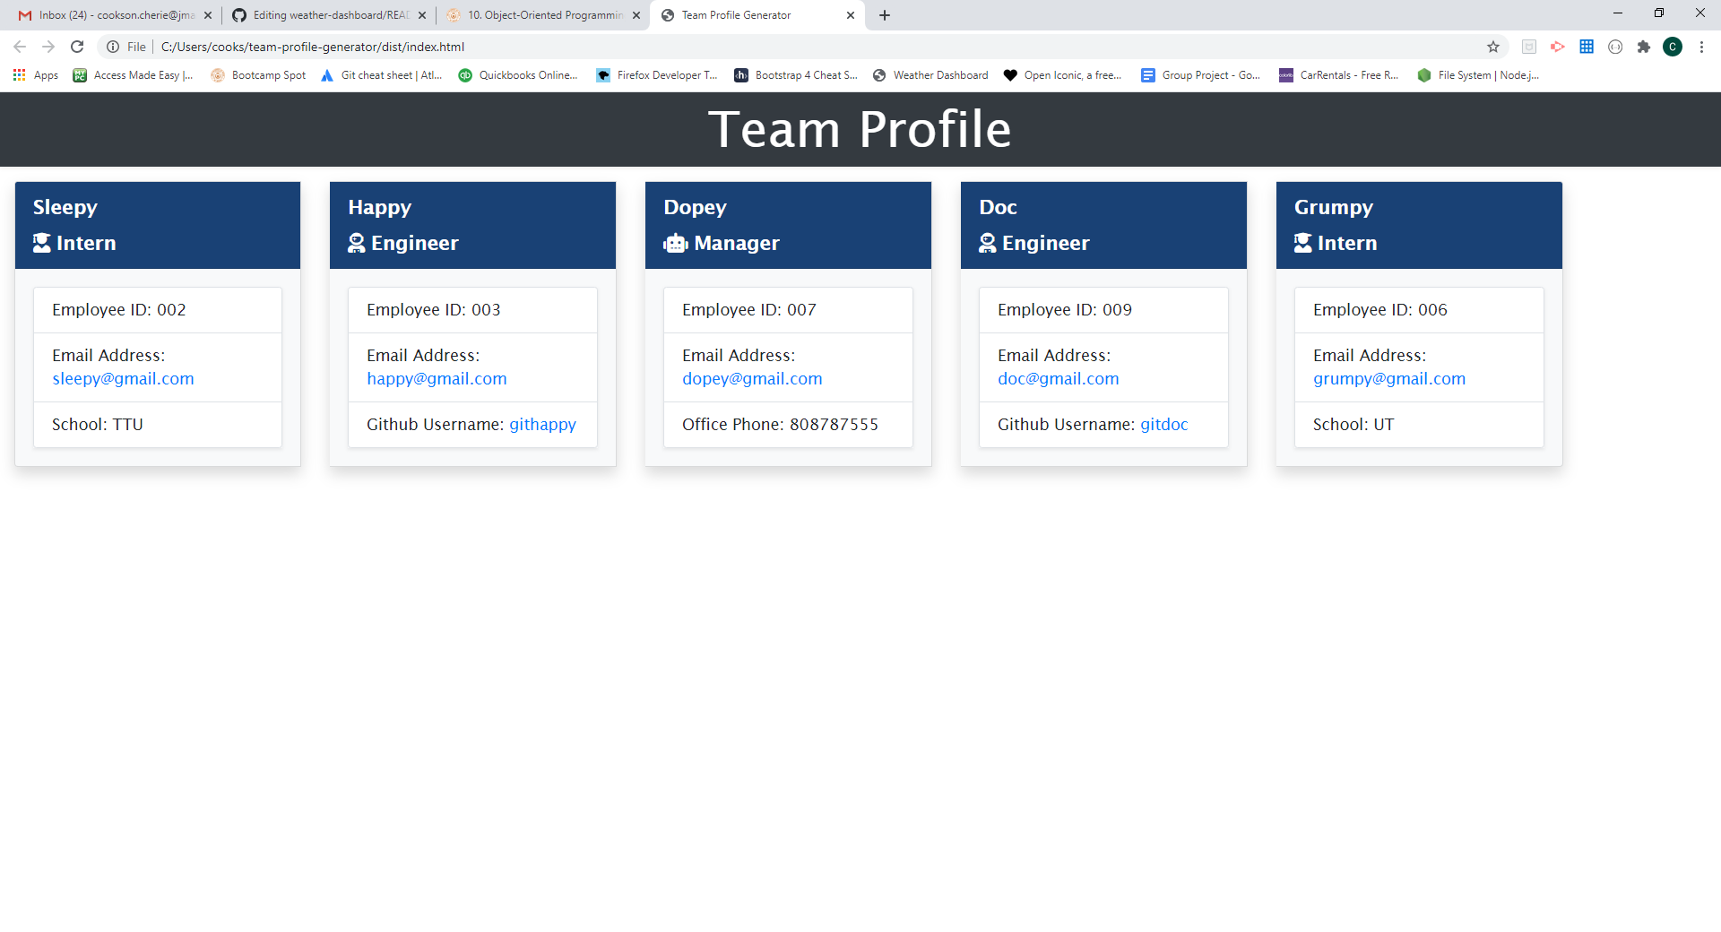Click the Manager briefcase icon on Dopey's card
Viewport: 1721px width, 932px height.
tap(675, 242)
